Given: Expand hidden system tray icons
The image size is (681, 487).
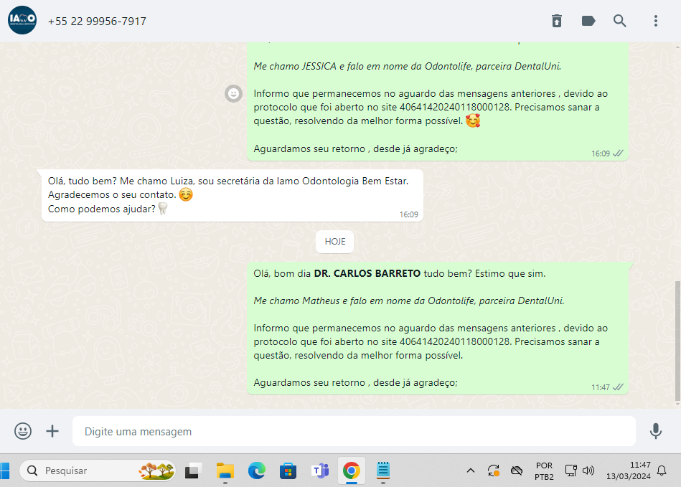Looking at the screenshot, I should pyautogui.click(x=470, y=471).
